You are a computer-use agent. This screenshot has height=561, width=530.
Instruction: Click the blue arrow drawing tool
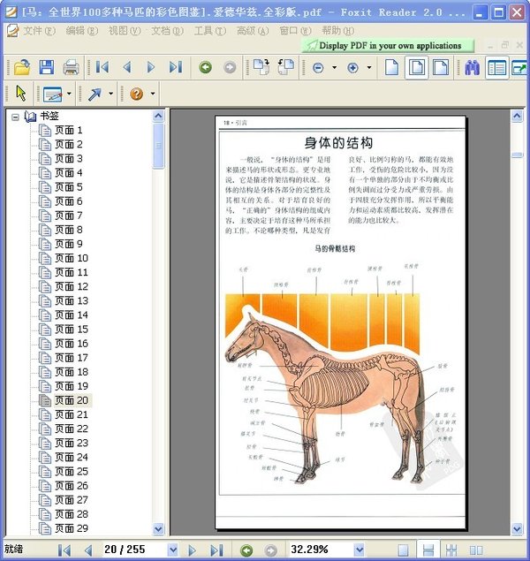pos(95,95)
